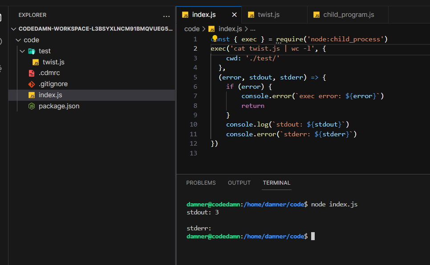Open the OUTPUT panel tab

point(239,183)
